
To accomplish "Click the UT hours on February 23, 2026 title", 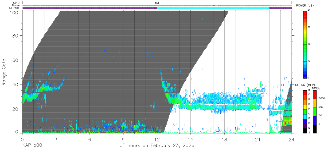I will coord(157,146).
